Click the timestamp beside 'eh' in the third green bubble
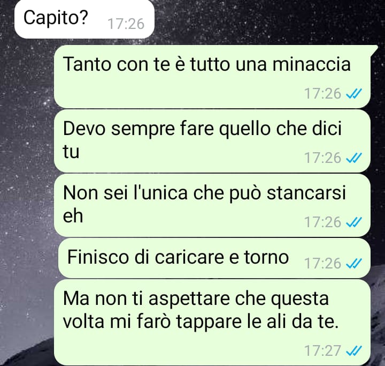This screenshot has height=366, width=385. point(322,222)
